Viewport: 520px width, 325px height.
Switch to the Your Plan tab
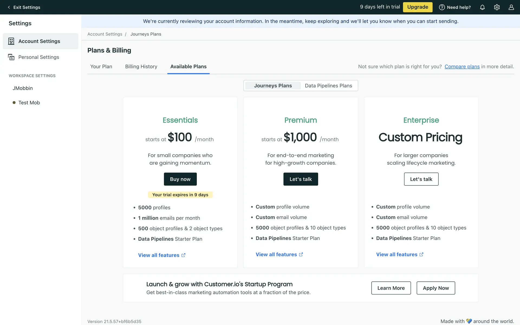click(101, 67)
